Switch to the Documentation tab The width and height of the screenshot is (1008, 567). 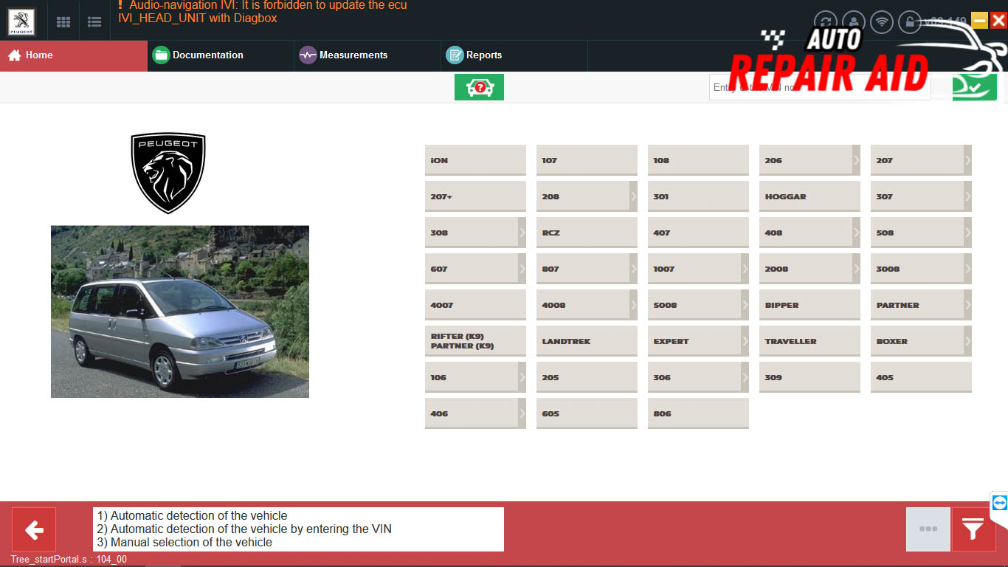point(220,55)
